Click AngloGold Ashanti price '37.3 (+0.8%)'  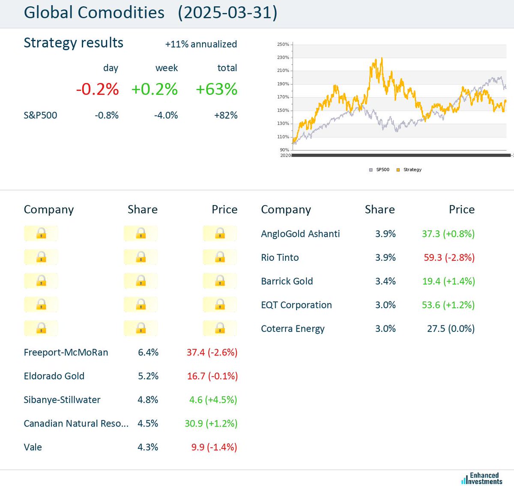pos(448,234)
